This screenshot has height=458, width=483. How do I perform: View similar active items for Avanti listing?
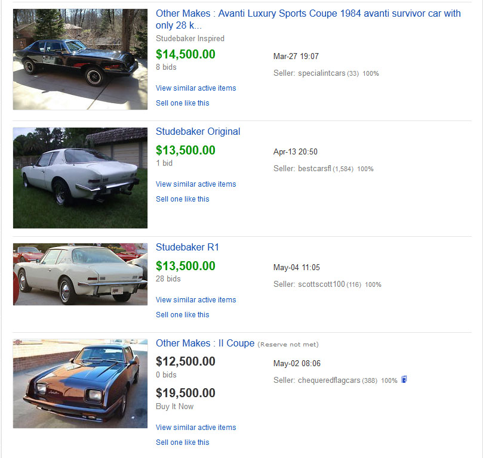(196, 88)
